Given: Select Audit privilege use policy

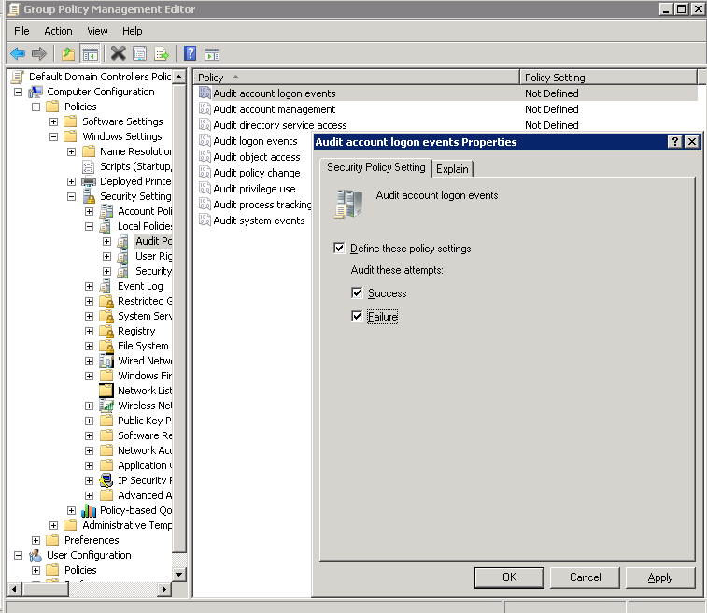Looking at the screenshot, I should tap(254, 189).
